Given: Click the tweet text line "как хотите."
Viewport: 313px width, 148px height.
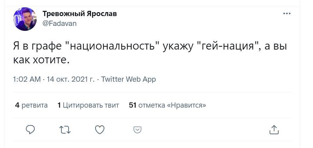Looking at the screenshot, I should 41,60.
